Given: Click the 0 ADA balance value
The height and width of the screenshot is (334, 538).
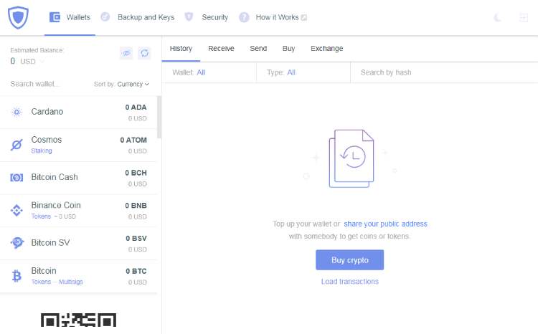Looking at the screenshot, I should tap(136, 108).
